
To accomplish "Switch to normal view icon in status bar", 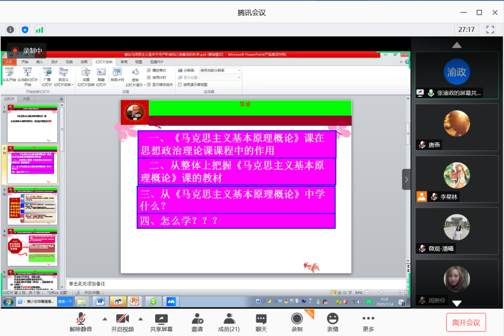I will [x=335, y=292].
